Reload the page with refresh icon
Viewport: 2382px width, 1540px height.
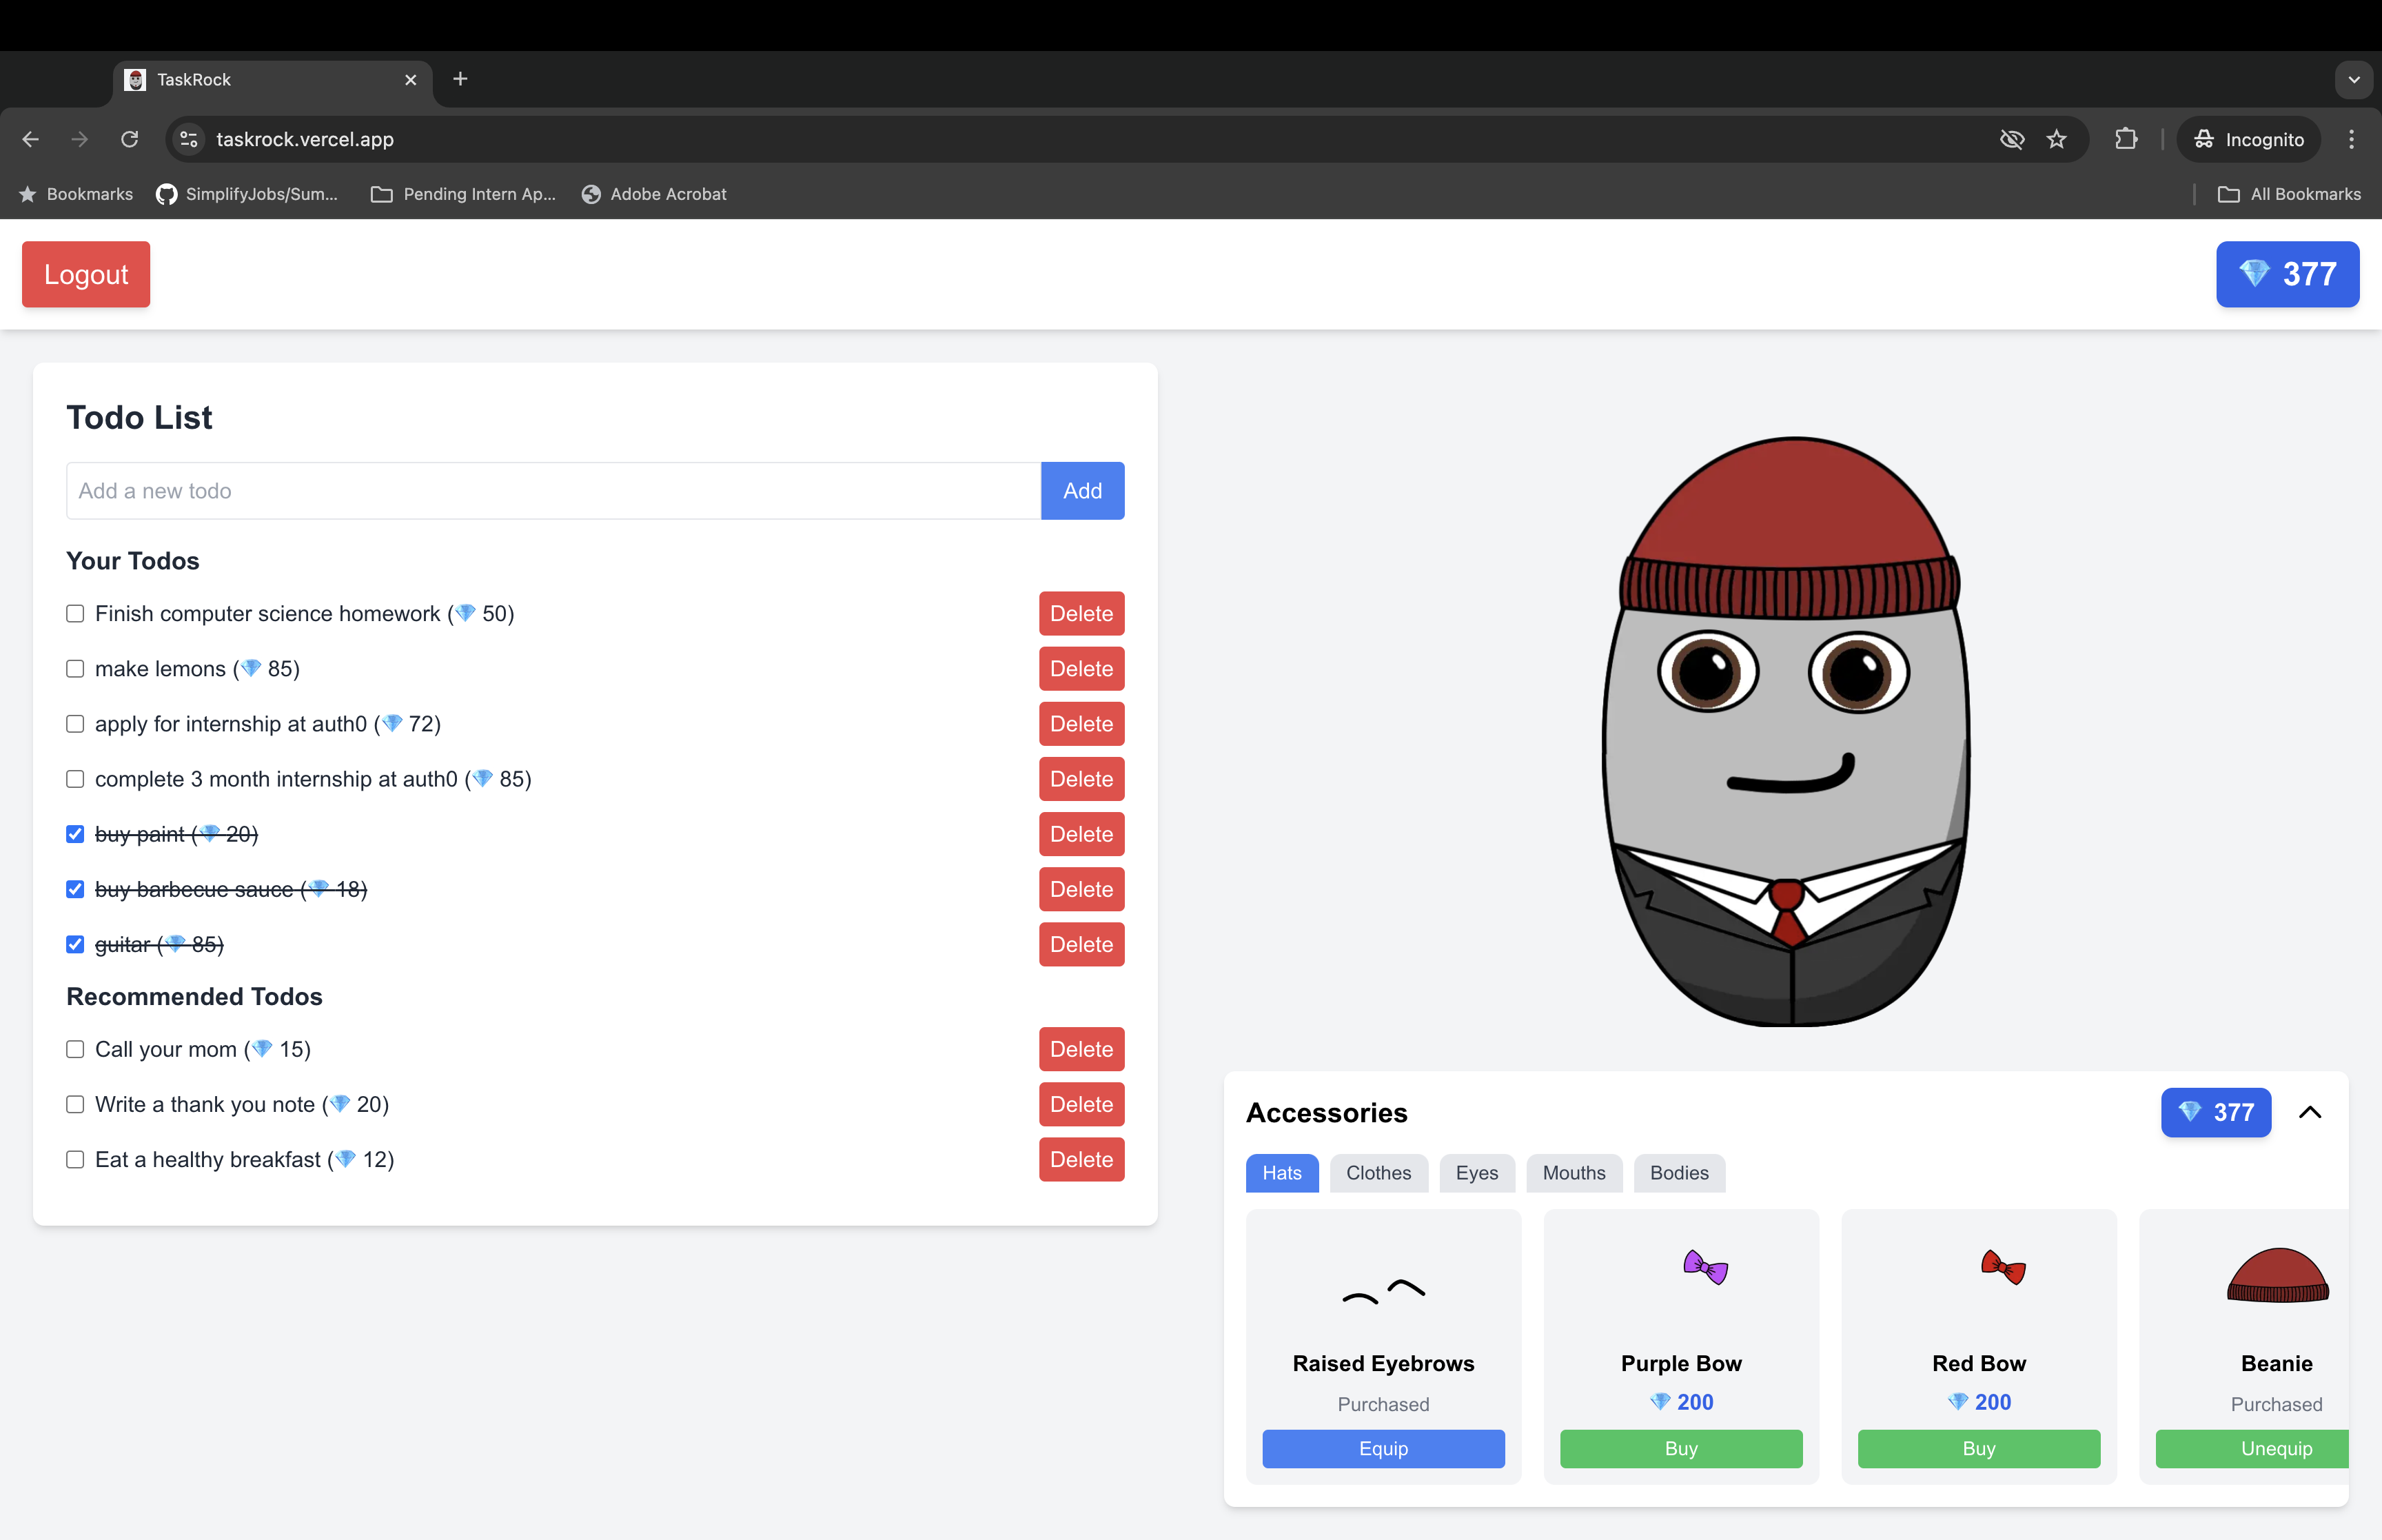pos(129,139)
